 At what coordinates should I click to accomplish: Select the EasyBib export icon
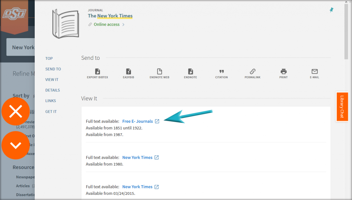point(128,73)
